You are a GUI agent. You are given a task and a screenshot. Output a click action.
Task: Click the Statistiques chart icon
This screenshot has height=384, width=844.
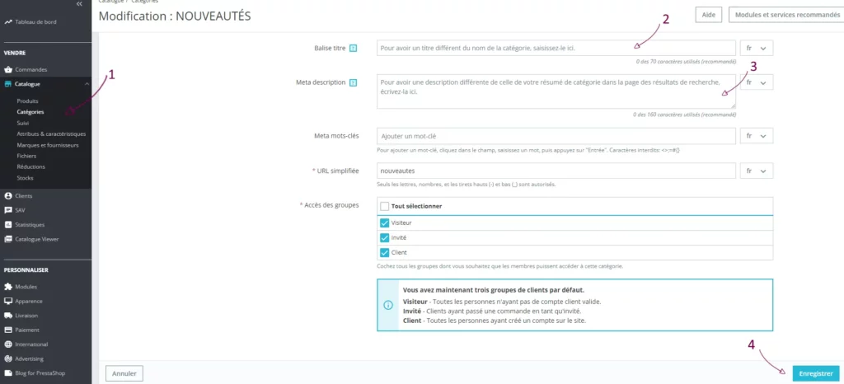[8, 224]
